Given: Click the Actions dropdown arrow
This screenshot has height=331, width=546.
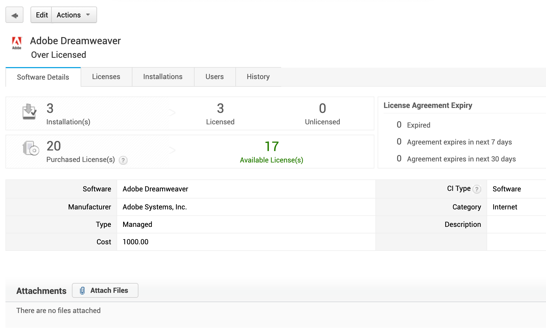Looking at the screenshot, I should (x=88, y=15).
